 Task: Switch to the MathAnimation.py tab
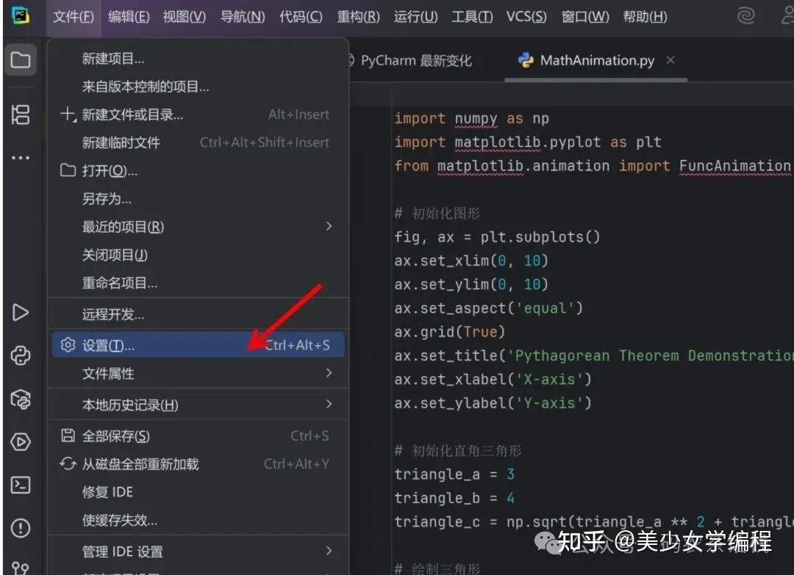[595, 61]
